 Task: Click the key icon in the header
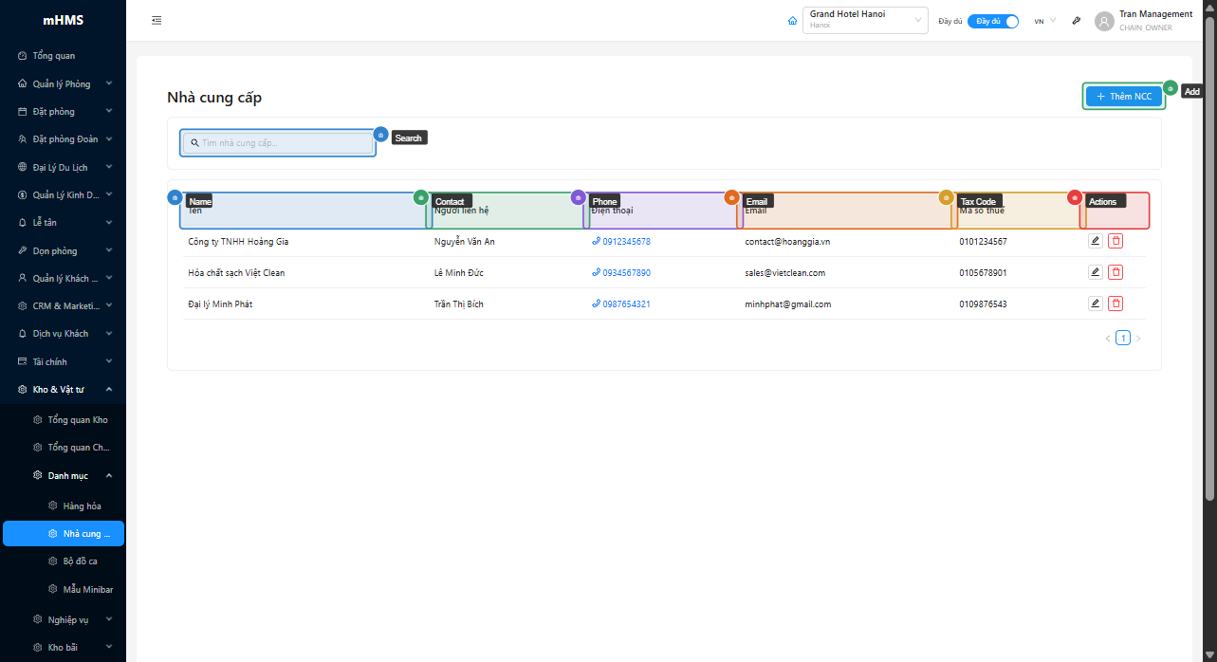coord(1077,21)
